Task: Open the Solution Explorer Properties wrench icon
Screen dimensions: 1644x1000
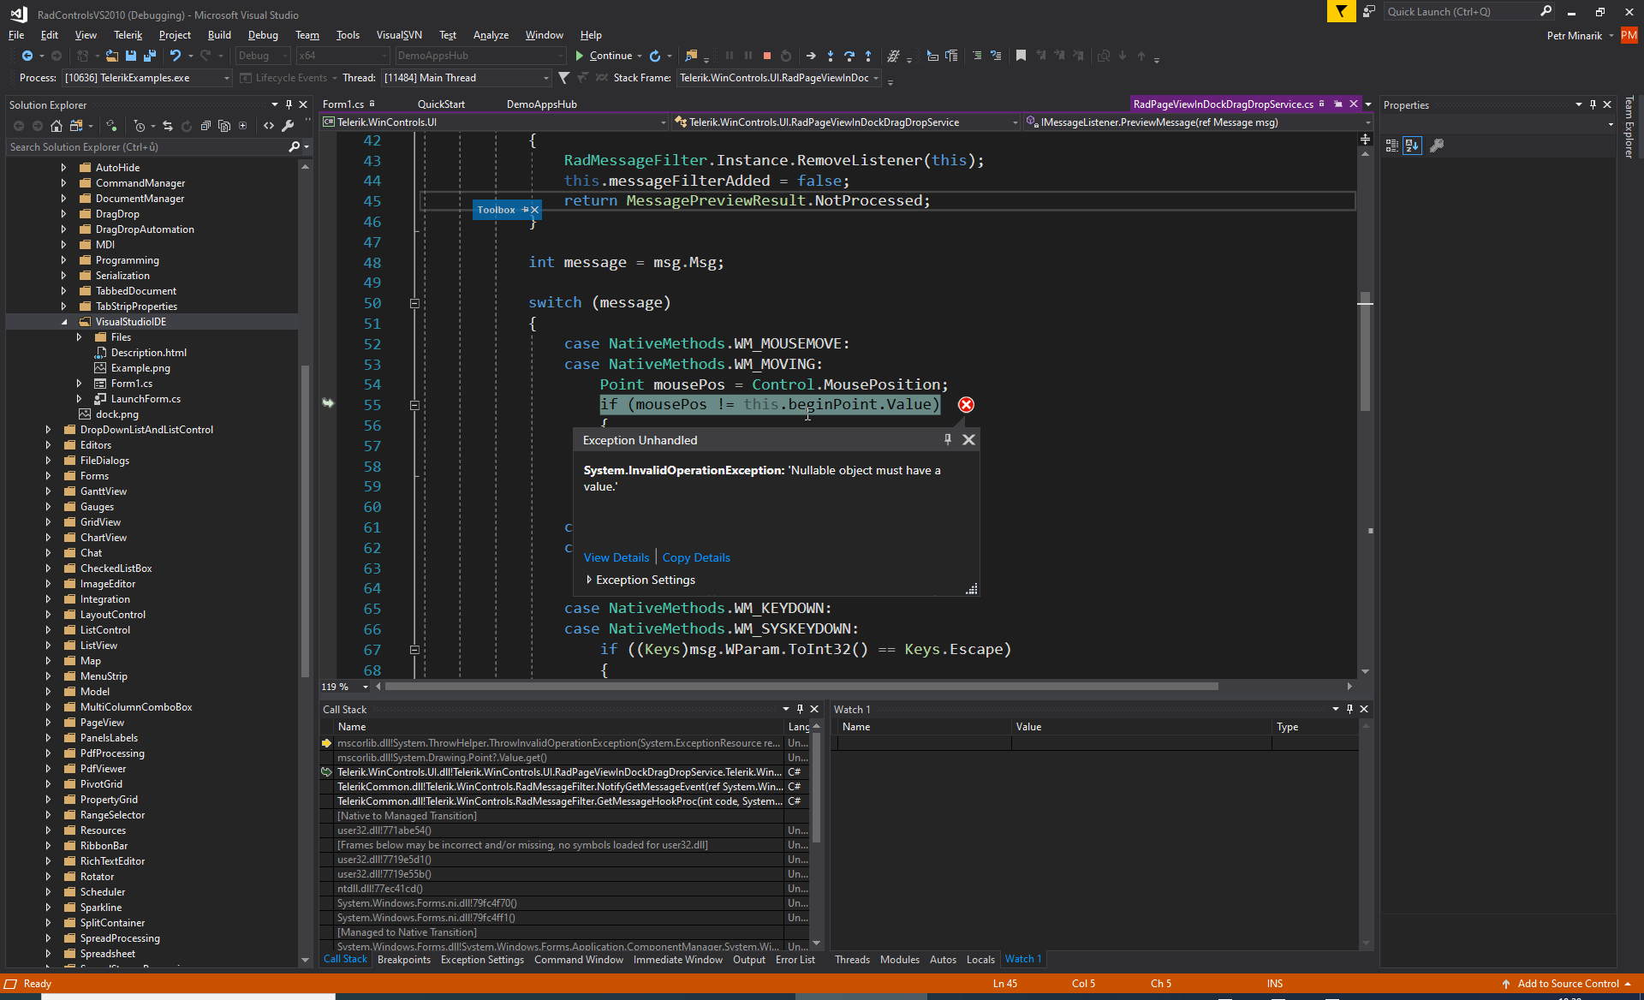Action: 289,126
